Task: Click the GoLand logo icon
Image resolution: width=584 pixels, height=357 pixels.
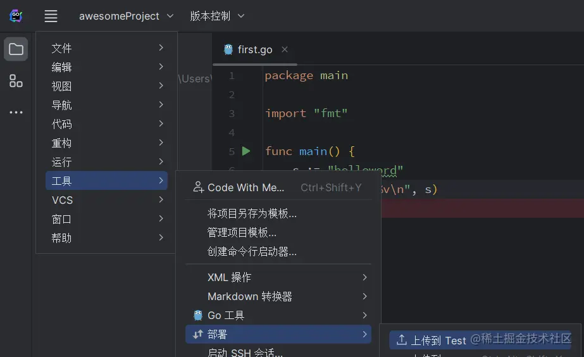Action: [x=16, y=16]
